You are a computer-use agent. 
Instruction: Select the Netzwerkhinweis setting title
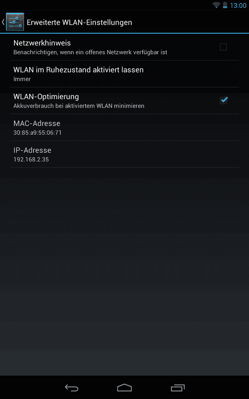point(42,43)
